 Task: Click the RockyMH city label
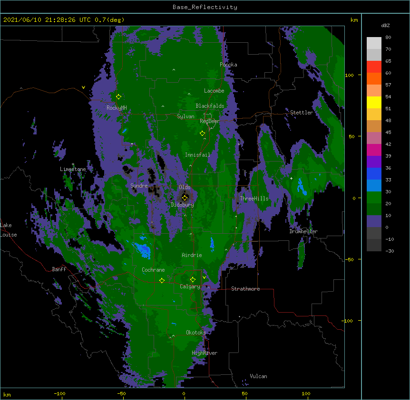[x=117, y=108]
